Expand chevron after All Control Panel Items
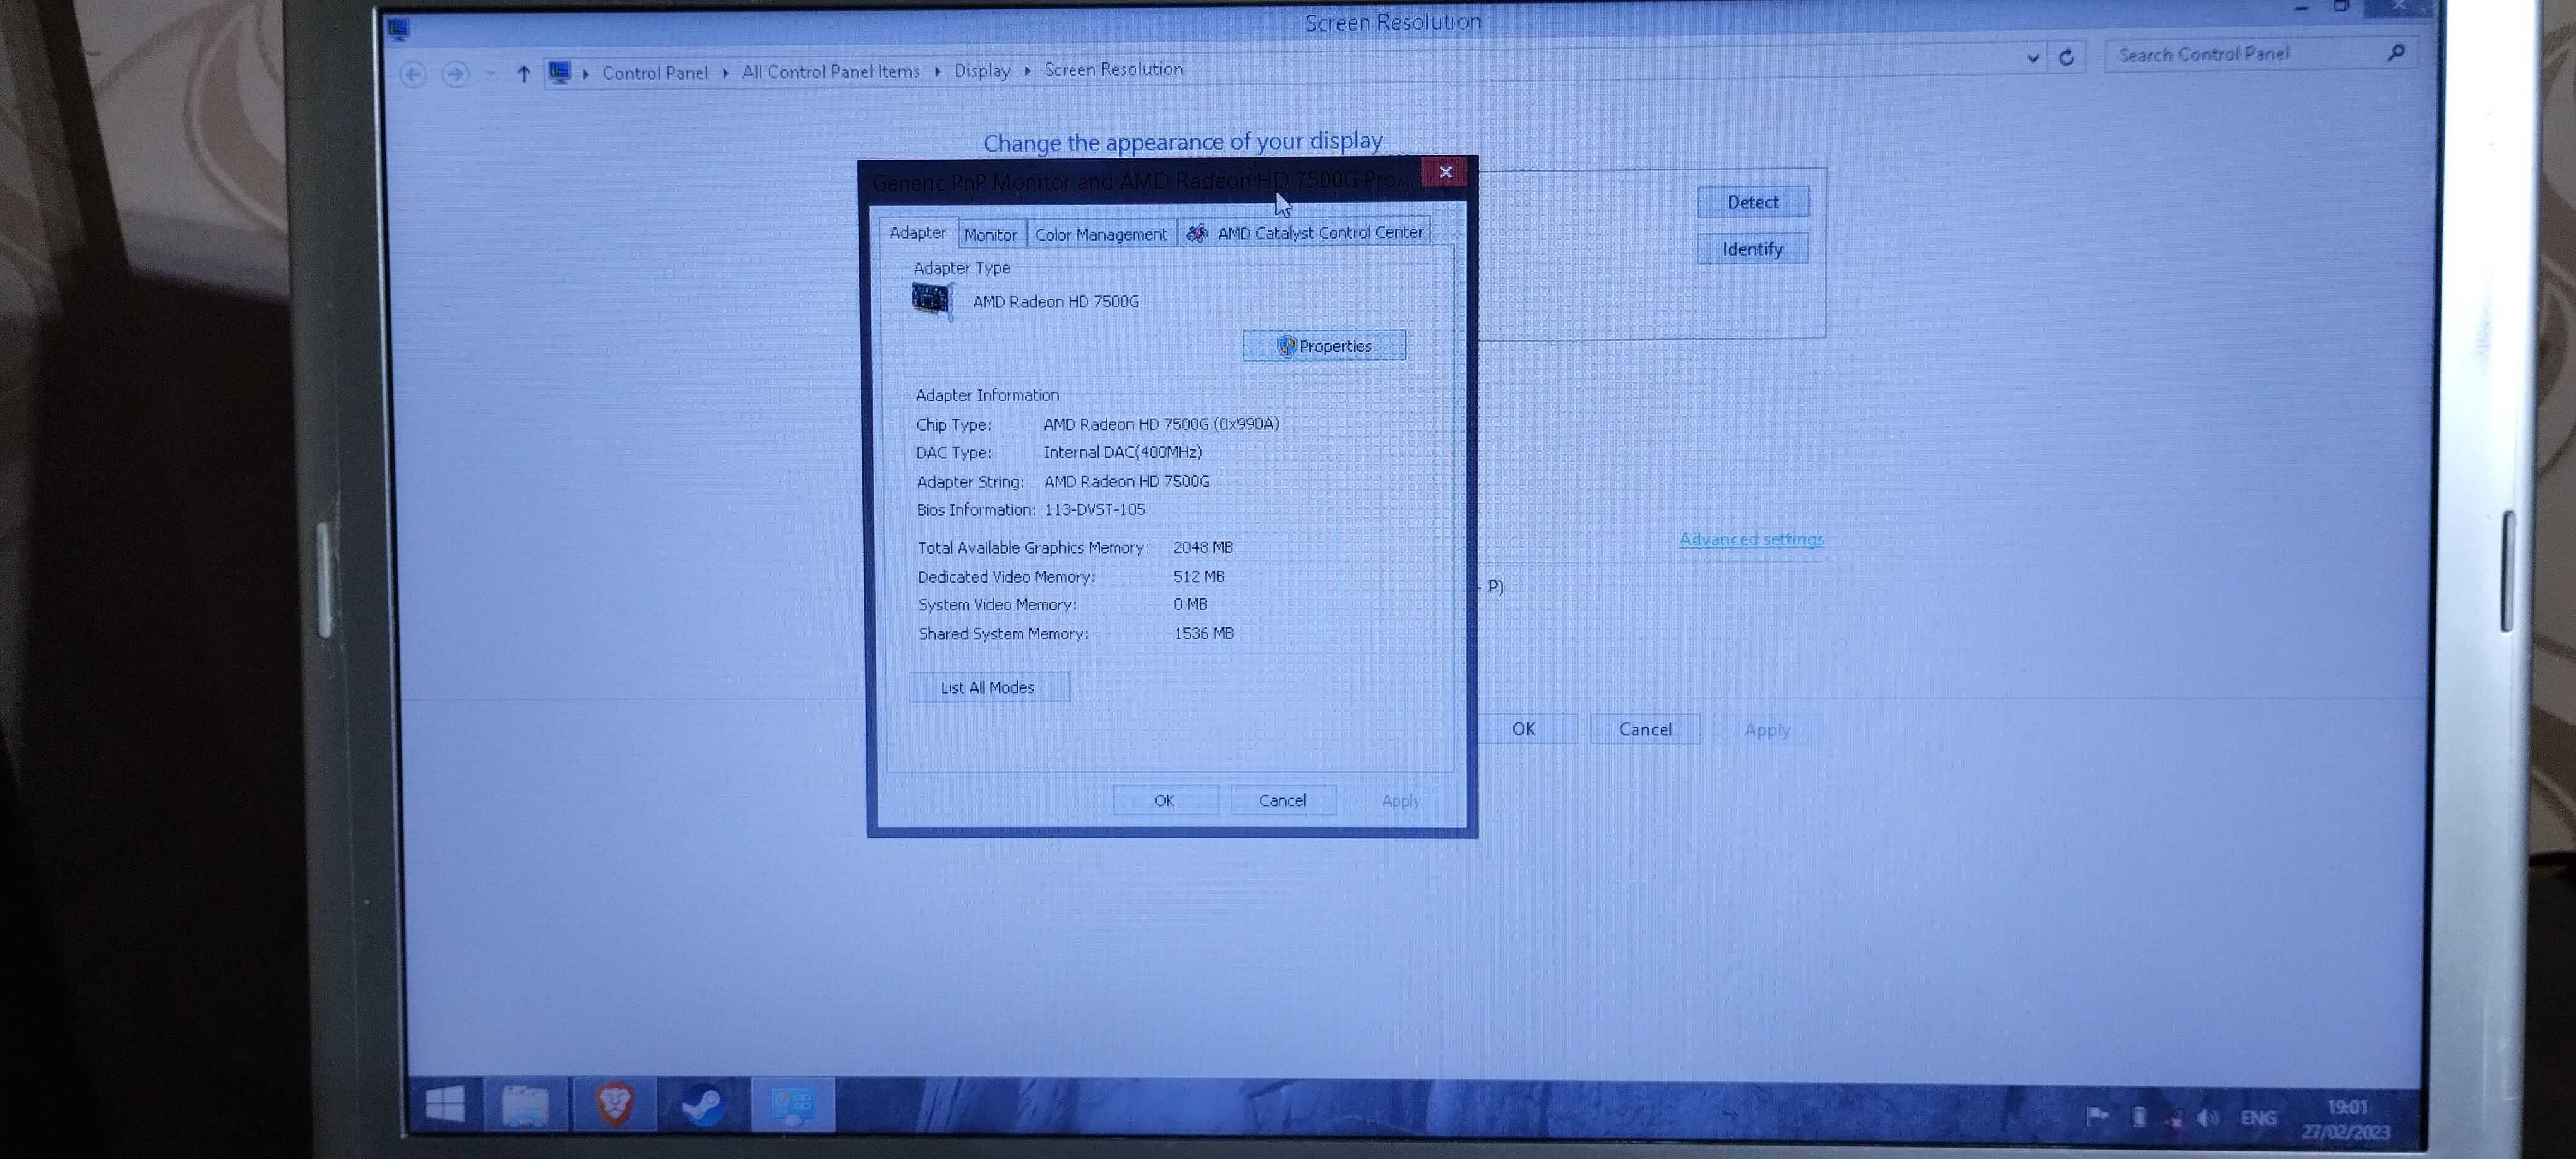This screenshot has height=1159, width=2576. click(x=937, y=71)
